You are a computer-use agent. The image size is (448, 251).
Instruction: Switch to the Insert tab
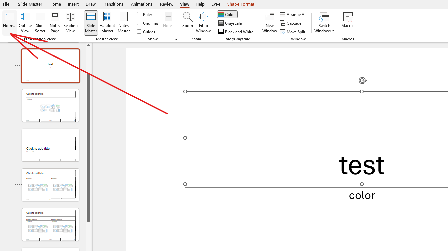tap(73, 4)
